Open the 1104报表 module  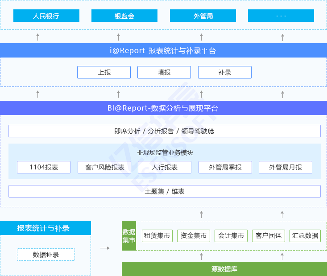44,167
